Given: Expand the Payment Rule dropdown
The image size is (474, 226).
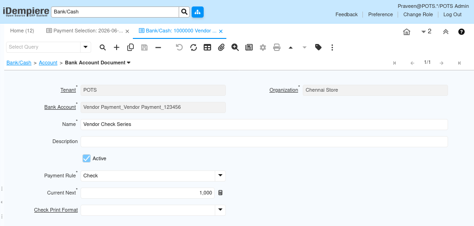Looking at the screenshot, I should pyautogui.click(x=220, y=176).
